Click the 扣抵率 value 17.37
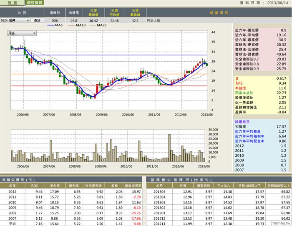 pyautogui.click(x=282, y=127)
